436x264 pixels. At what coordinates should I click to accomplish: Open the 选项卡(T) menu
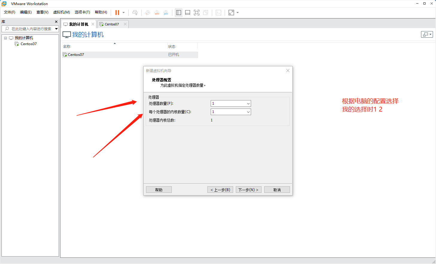point(82,12)
